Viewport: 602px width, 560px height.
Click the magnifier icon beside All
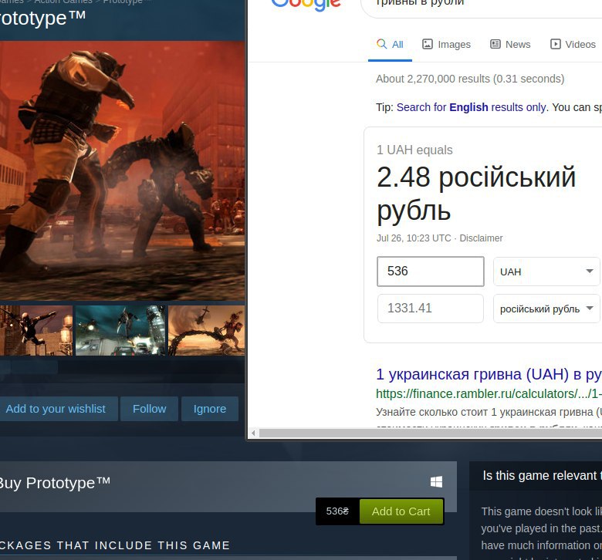(x=381, y=44)
